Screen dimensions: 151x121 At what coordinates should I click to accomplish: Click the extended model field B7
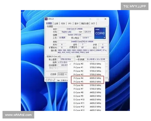(83, 47)
